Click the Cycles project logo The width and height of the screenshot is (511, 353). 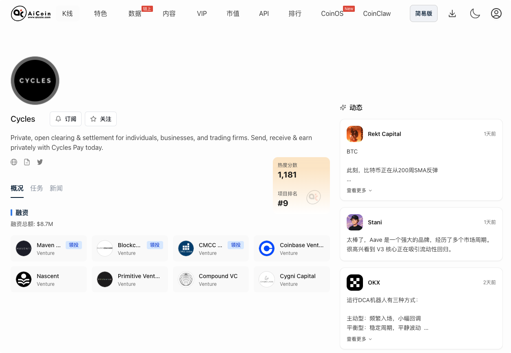pyautogui.click(x=35, y=81)
